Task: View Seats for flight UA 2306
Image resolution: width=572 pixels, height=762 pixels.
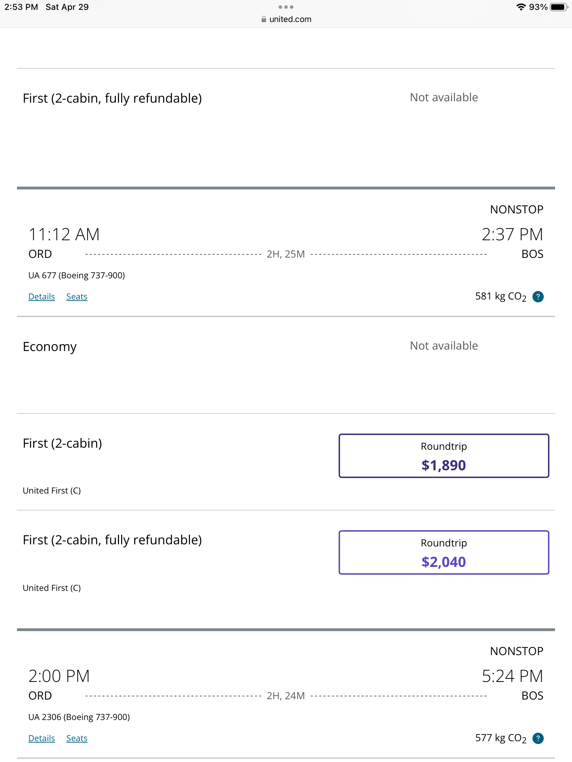Action: point(77,738)
